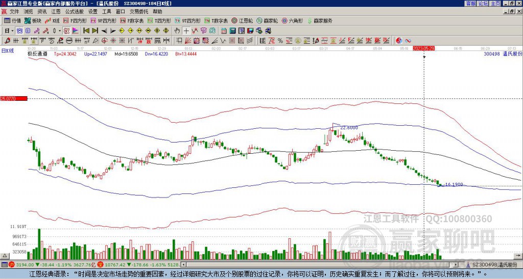
Task: Select the percent sign tool
Action: tap(280, 41)
